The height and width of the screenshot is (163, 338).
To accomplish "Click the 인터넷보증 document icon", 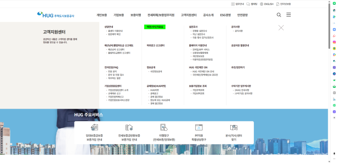I will click(x=278, y=4).
